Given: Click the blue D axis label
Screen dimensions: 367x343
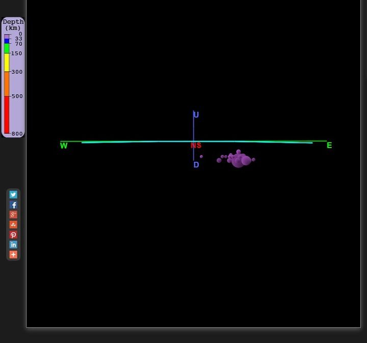Looking at the screenshot, I should click(x=196, y=165).
